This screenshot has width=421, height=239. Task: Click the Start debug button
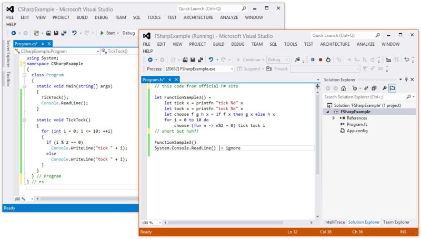point(107,33)
